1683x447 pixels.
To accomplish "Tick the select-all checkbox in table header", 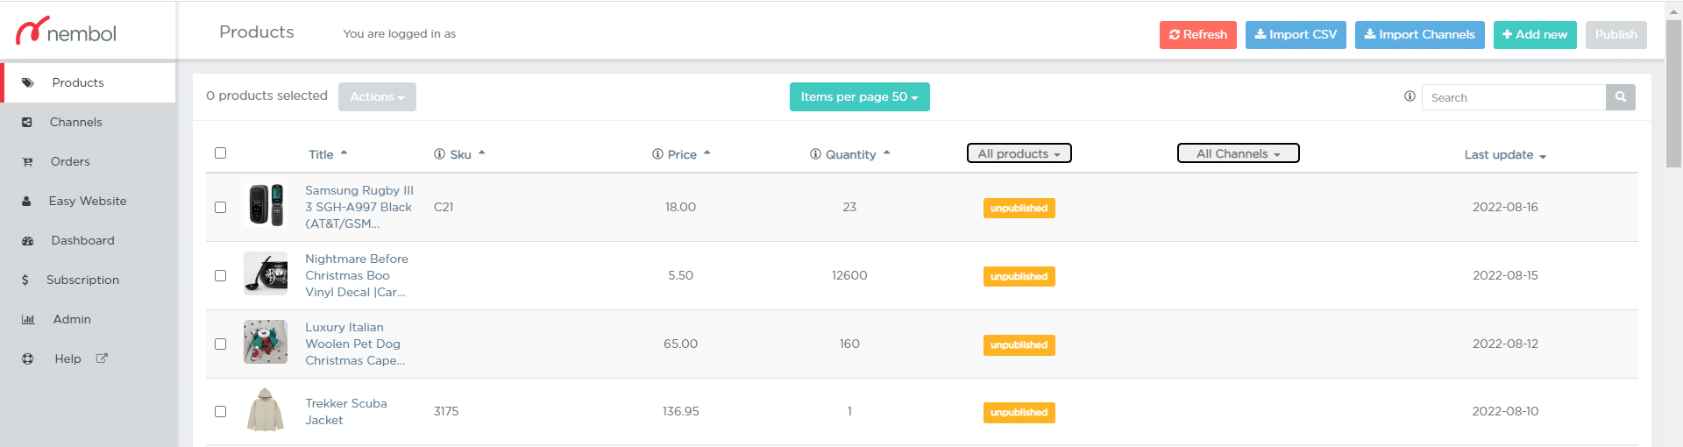I will (220, 153).
